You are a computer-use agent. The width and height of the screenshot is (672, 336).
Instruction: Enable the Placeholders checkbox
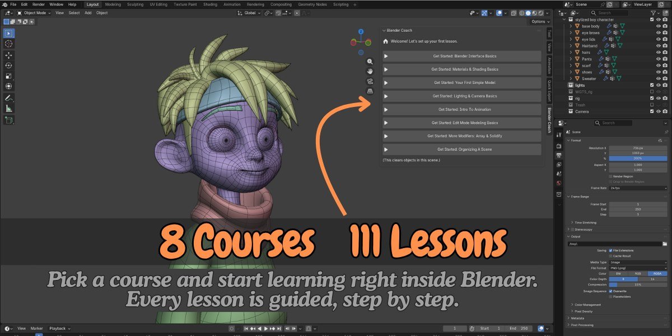tap(610, 297)
